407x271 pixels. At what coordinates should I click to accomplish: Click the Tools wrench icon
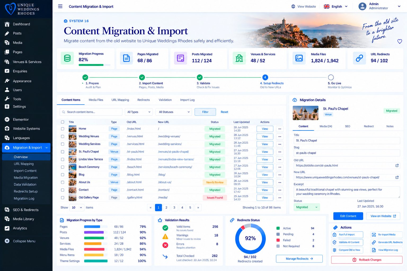pos(7,99)
